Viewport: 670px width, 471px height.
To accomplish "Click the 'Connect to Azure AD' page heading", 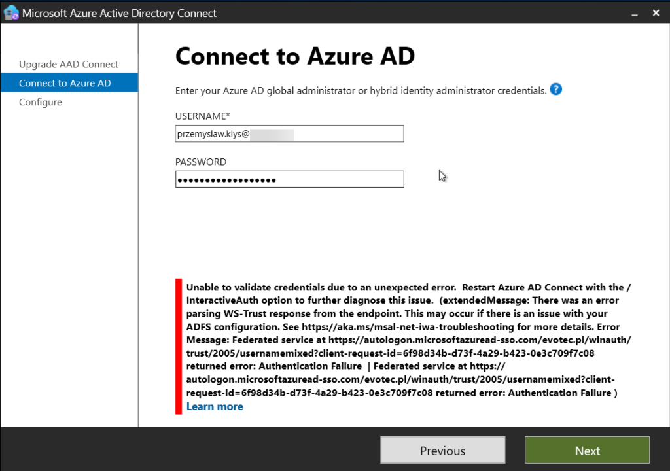I will pos(294,57).
